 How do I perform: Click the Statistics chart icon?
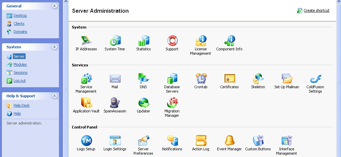click(144, 41)
